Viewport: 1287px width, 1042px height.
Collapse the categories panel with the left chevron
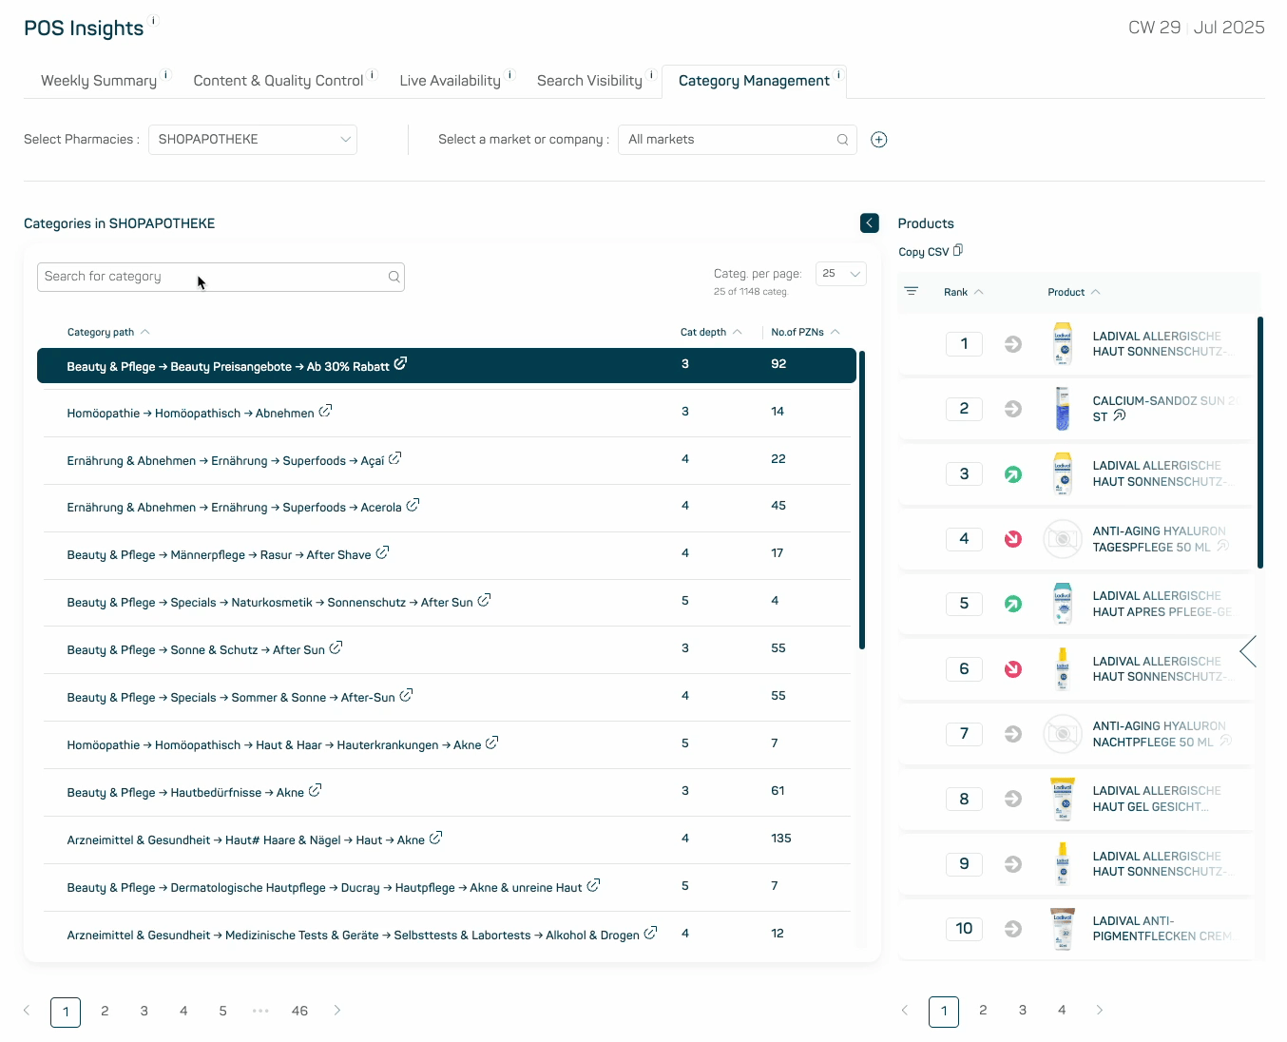pyautogui.click(x=869, y=222)
